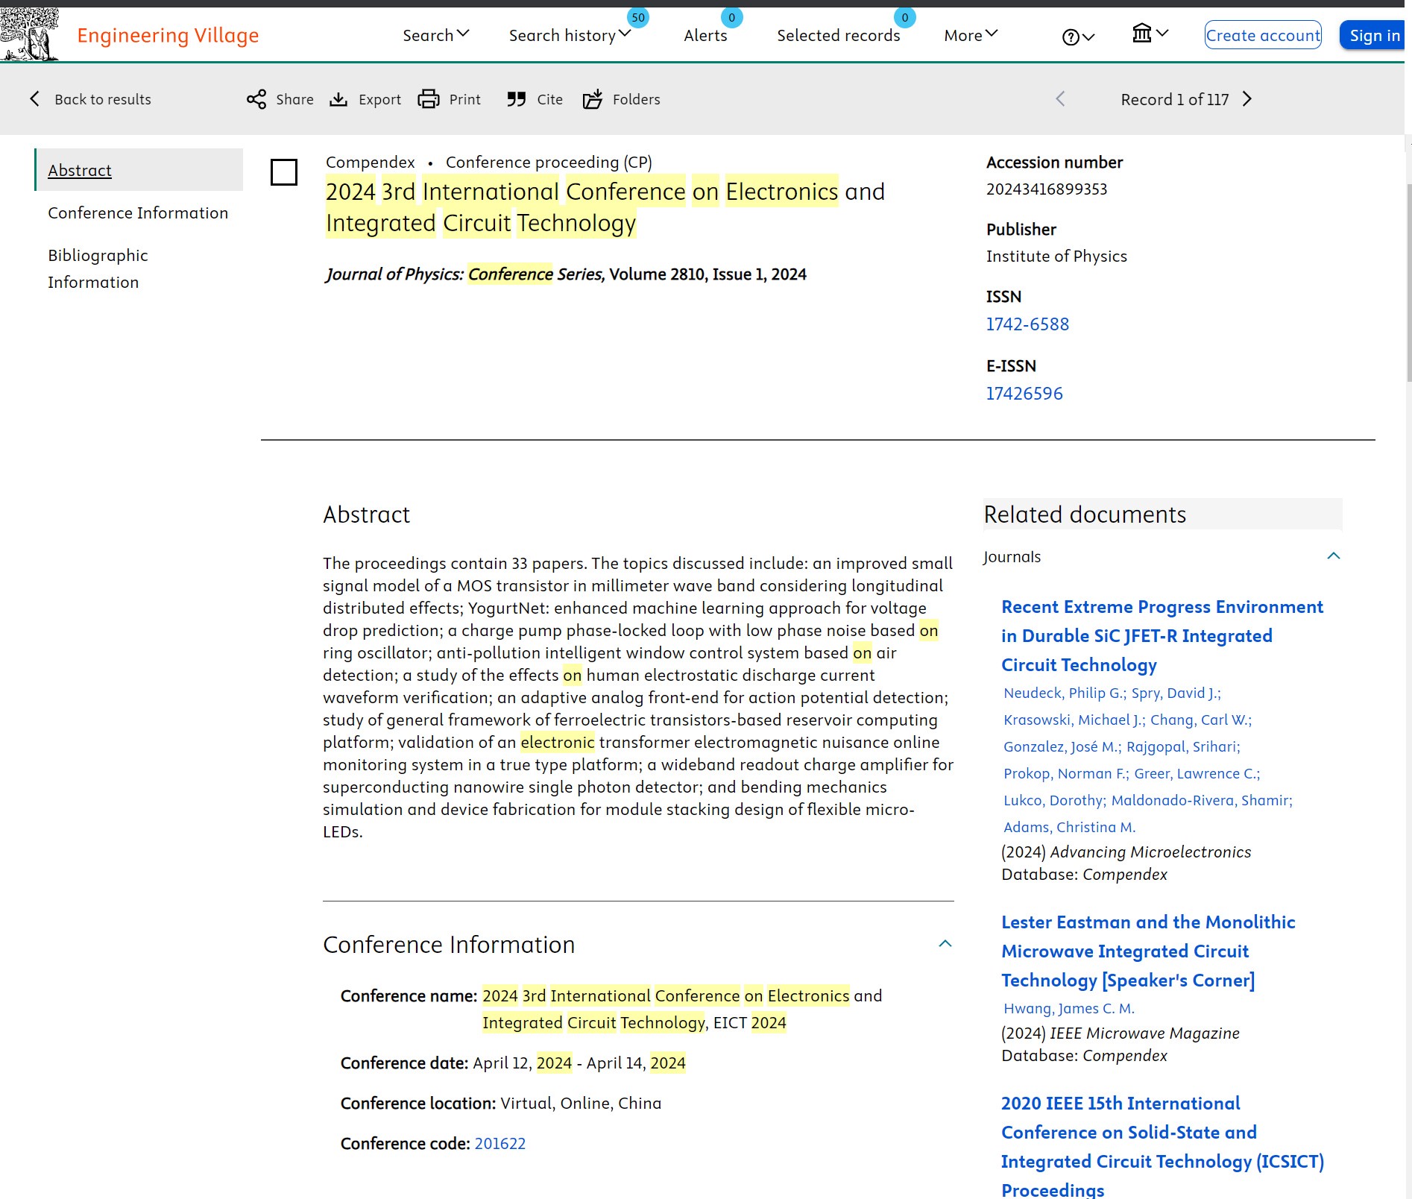1412x1199 pixels.
Task: Open the help question-mark menu
Action: click(1078, 37)
